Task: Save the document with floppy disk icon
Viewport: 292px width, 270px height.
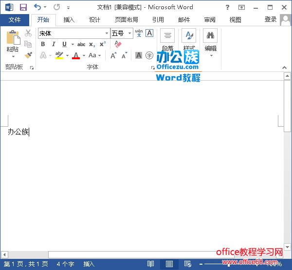Action: pos(23,7)
